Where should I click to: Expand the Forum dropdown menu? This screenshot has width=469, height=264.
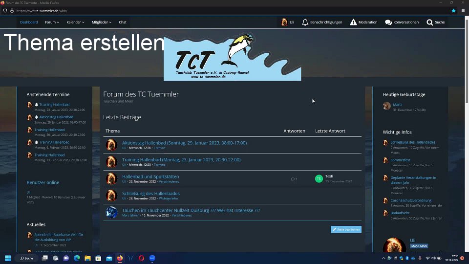52,22
